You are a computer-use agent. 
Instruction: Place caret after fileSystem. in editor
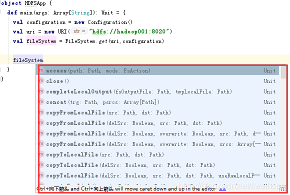(44, 60)
